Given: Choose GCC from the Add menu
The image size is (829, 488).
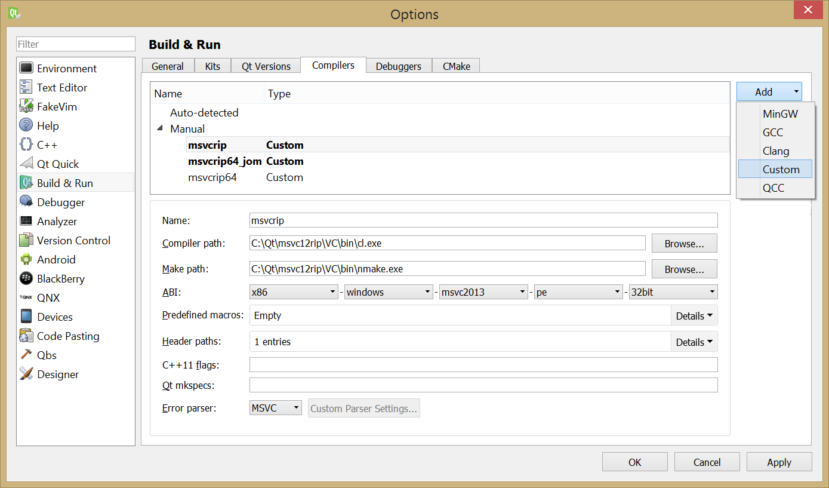Looking at the screenshot, I should coord(776,132).
